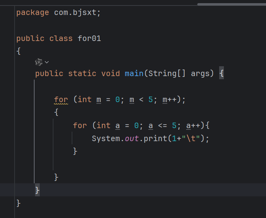Click the main method name
The height and width of the screenshot is (218, 266).
click(x=134, y=74)
